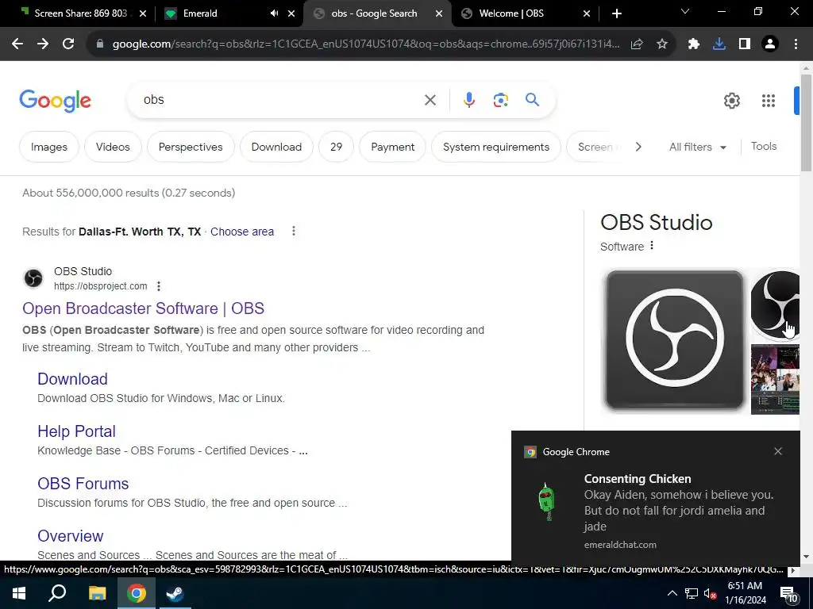Image resolution: width=813 pixels, height=609 pixels.
Task: Open the Chrome profile avatar
Action: coord(770,44)
